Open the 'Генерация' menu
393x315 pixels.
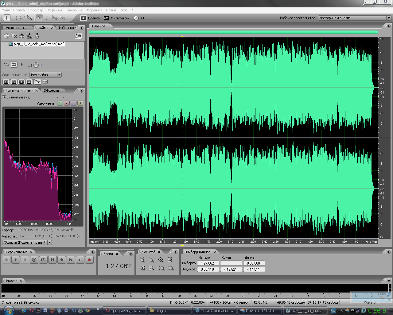click(x=74, y=10)
